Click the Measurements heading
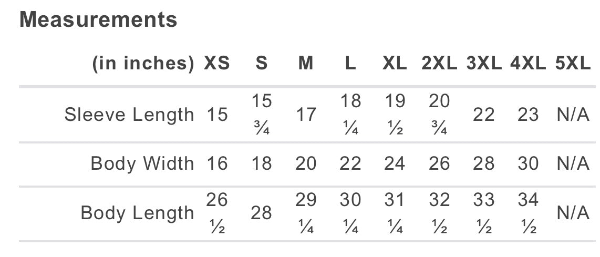This screenshot has height=257, width=600. pyautogui.click(x=98, y=19)
